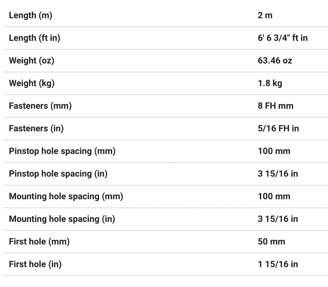Select the "1 15/16 in" first hole value
The height and width of the screenshot is (287, 328).
tap(278, 264)
